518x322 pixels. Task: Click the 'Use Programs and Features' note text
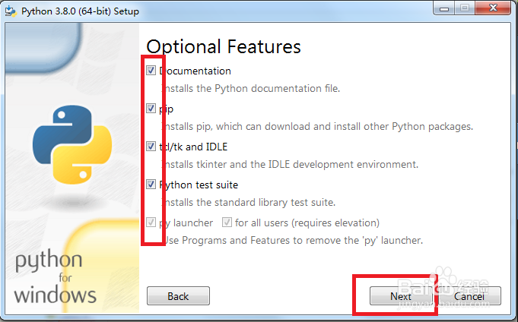291,240
